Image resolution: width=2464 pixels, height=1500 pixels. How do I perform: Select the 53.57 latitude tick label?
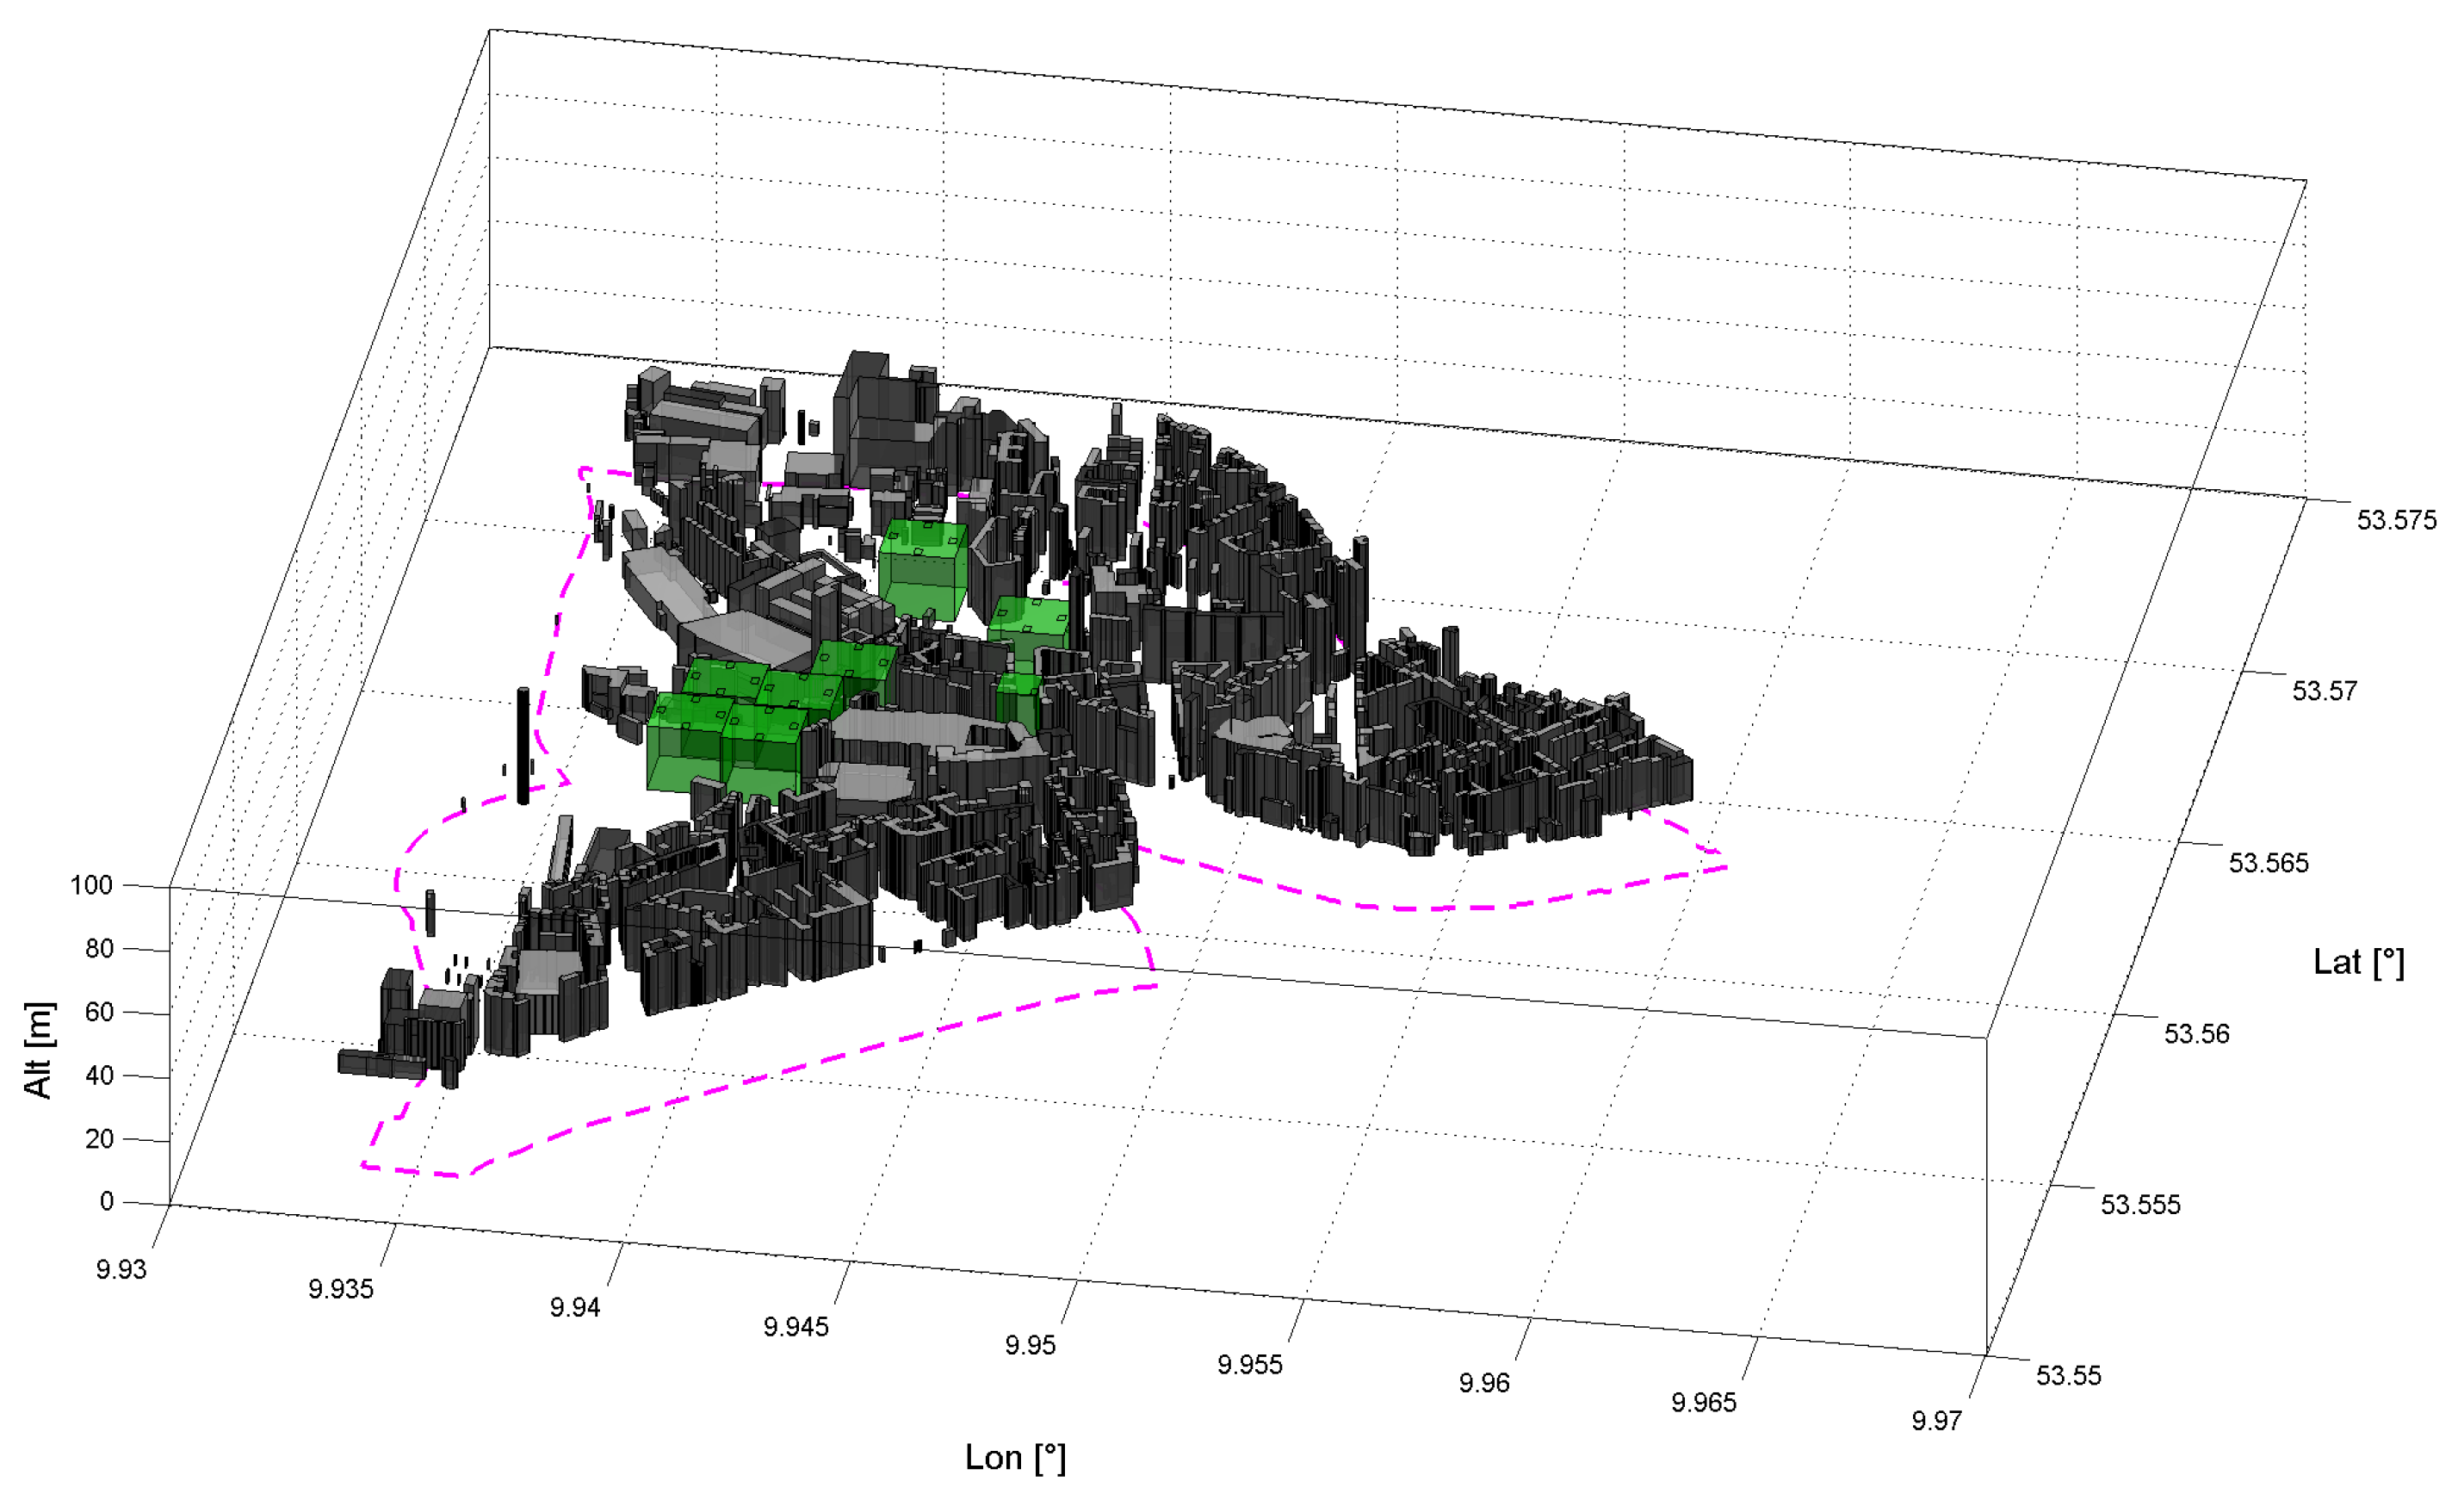pos(2324,691)
